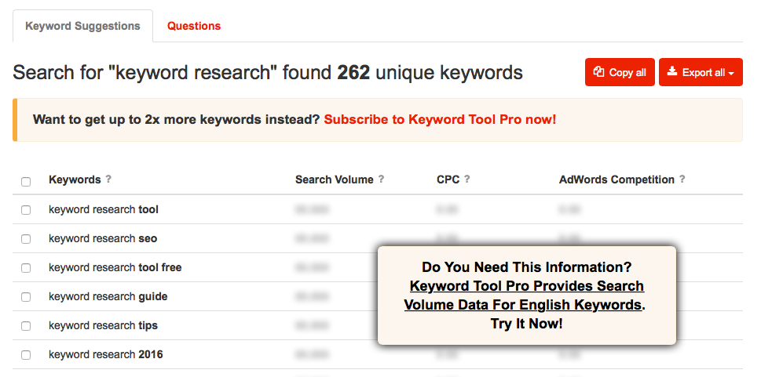The height and width of the screenshot is (377, 761).
Task: Tick the select-all checkbox in table header
Action: (x=26, y=182)
